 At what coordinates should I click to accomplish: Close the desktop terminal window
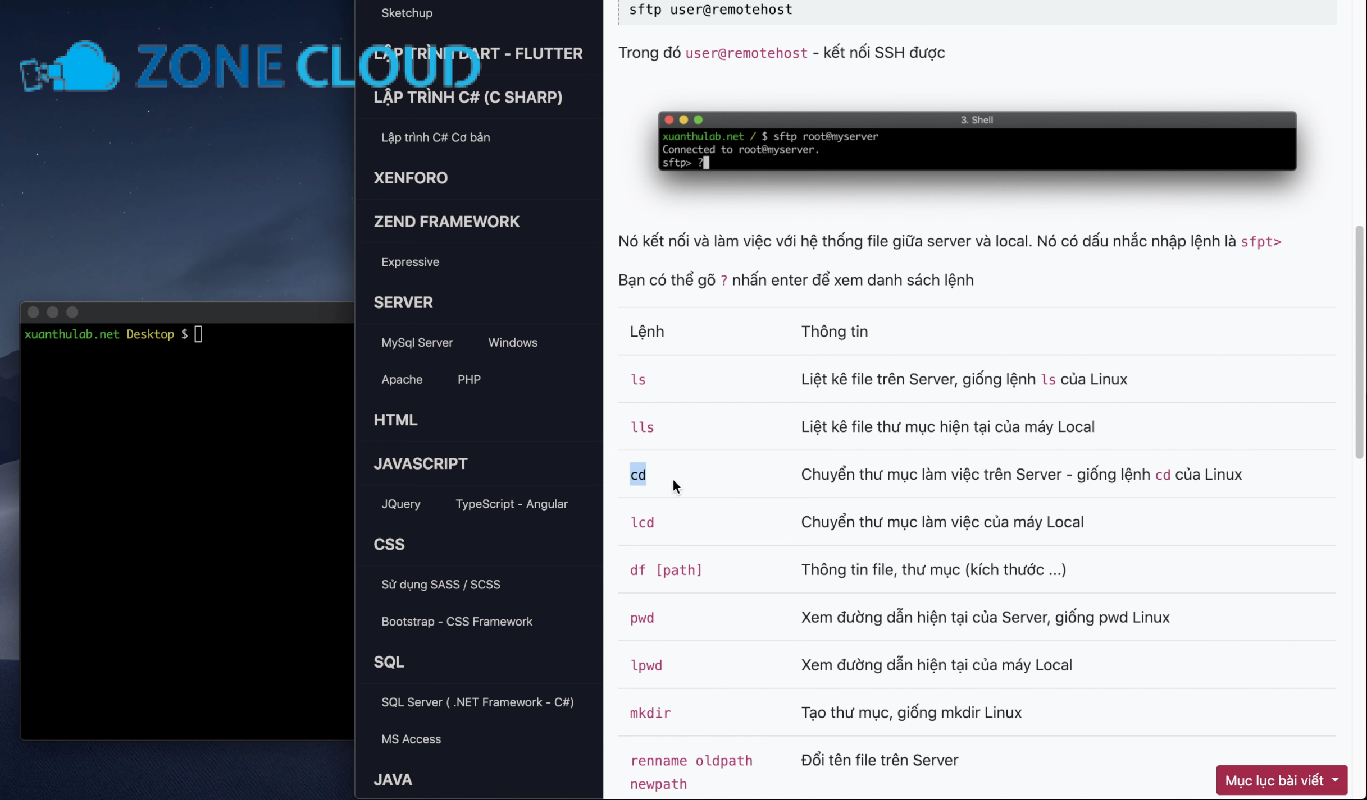(33, 312)
